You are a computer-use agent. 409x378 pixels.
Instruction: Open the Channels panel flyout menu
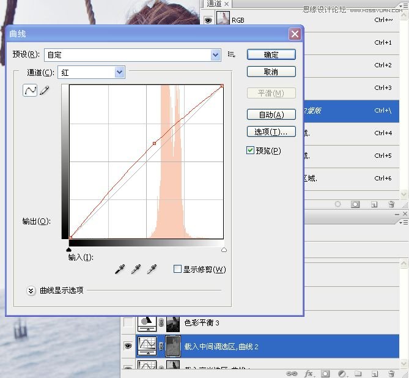pyautogui.click(x=403, y=6)
